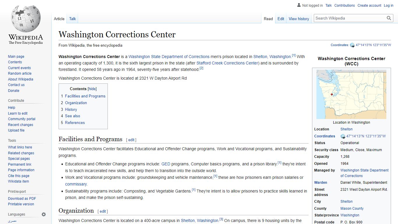The width and height of the screenshot is (398, 224).
Task: Select the Arabic language link in sidebar
Action: pos(12,221)
